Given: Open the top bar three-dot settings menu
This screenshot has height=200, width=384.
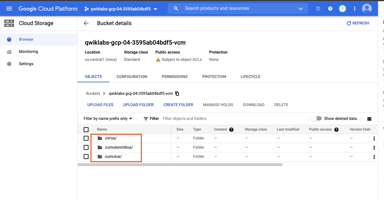Looking at the screenshot, I should [355, 9].
